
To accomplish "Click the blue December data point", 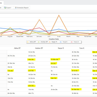I will (x=20, y=29).
